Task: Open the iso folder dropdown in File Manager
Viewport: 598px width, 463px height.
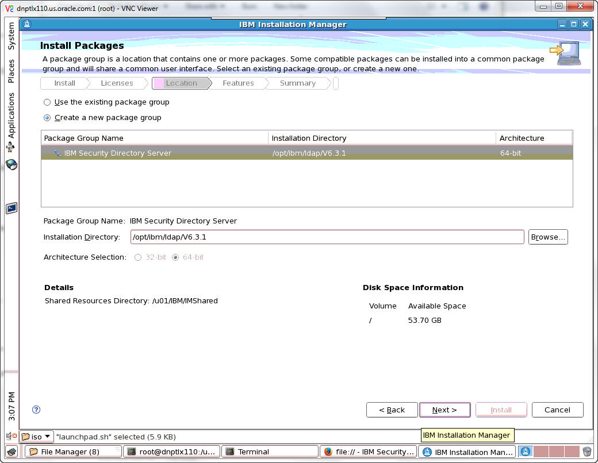Action: (x=37, y=437)
